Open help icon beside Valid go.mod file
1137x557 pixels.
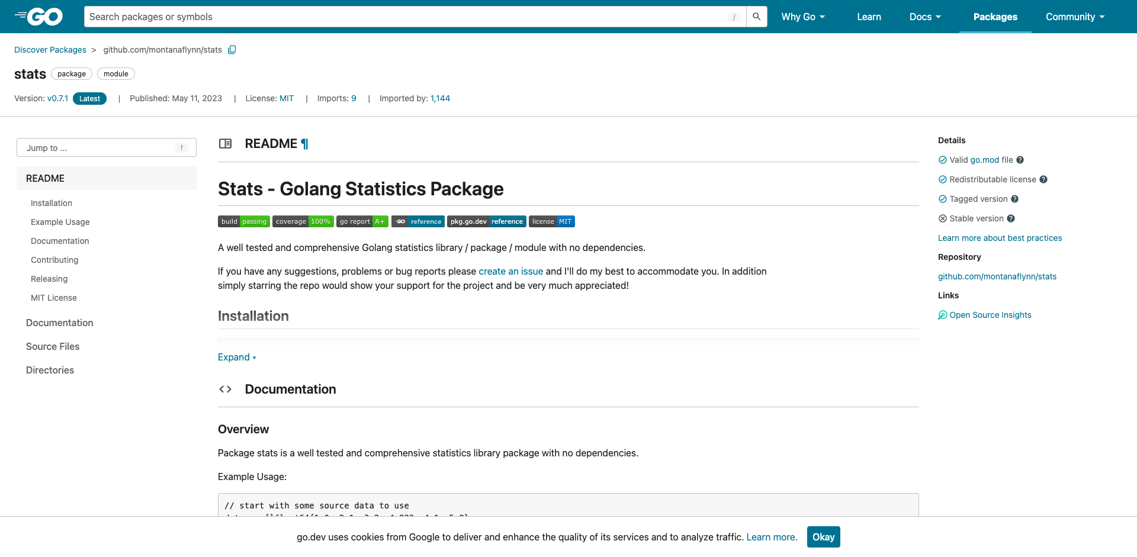click(1020, 160)
